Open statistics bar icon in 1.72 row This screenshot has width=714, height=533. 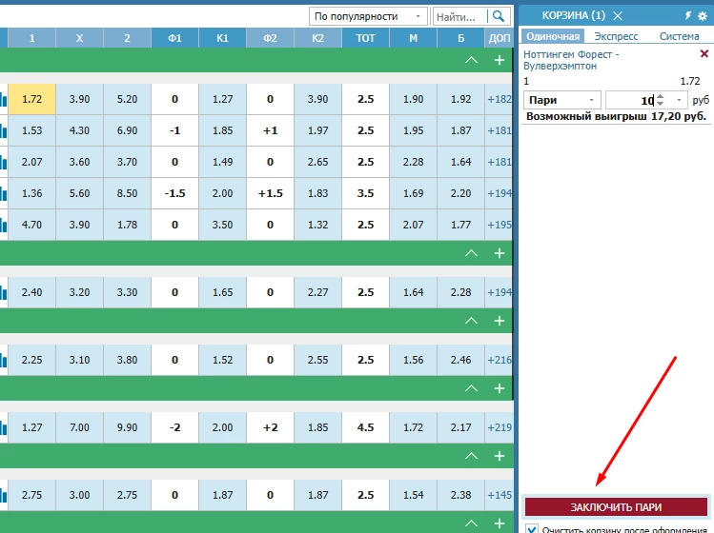[x=4, y=99]
